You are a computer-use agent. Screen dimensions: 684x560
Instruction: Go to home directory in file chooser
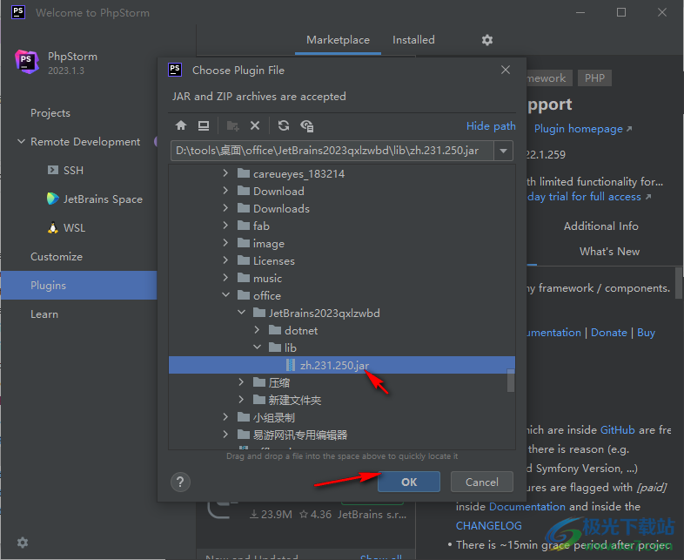(181, 126)
